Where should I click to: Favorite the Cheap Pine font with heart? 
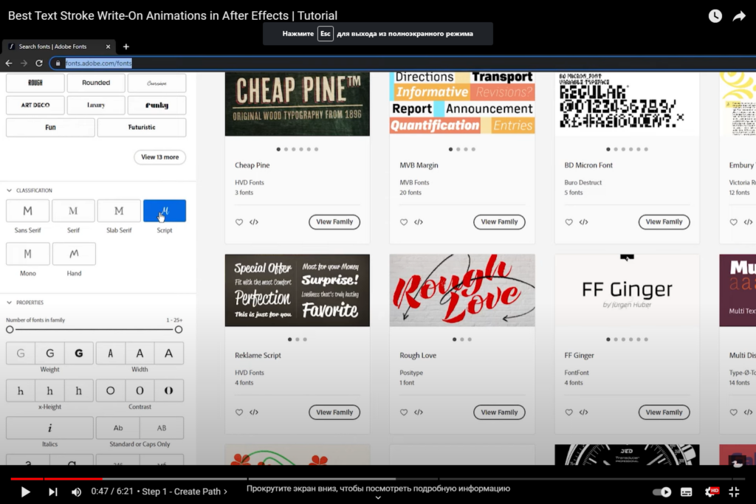[x=239, y=222]
